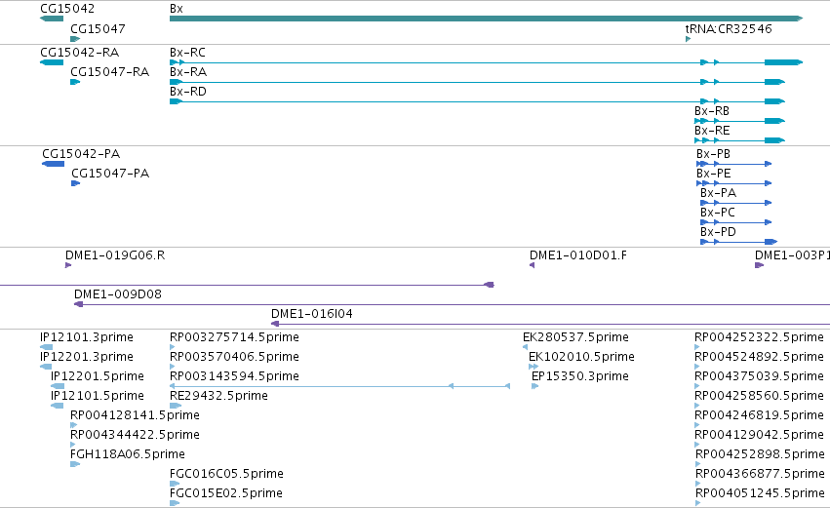
Task: Click the Bx gene label
Action: point(177,9)
